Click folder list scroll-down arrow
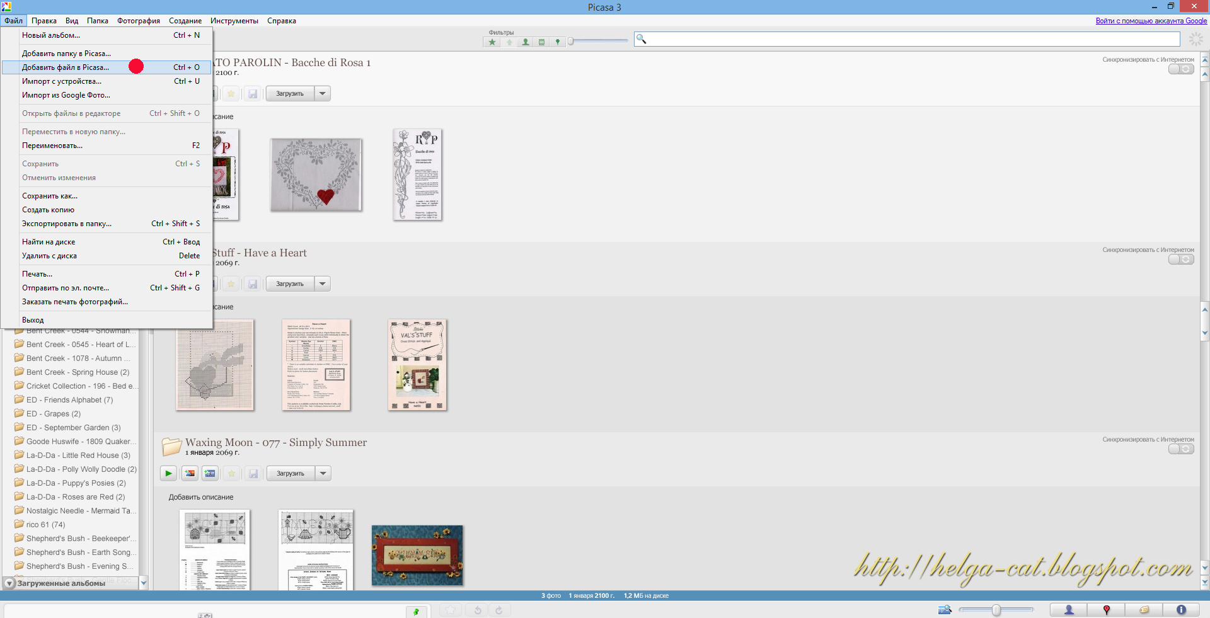The image size is (1210, 618). tap(144, 583)
